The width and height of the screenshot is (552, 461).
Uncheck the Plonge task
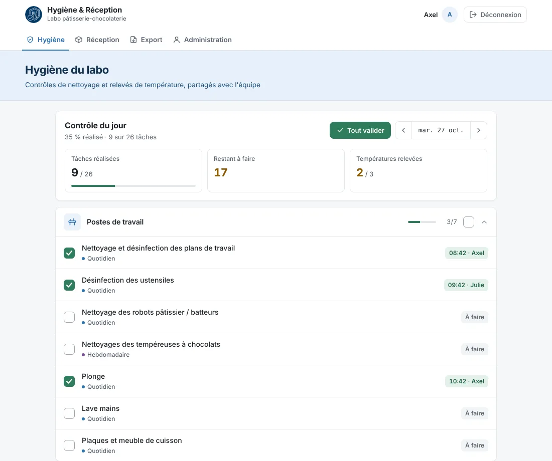click(69, 381)
